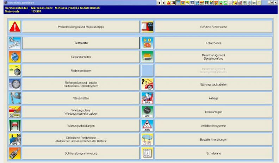Open the Störungssuchtabellen button
The height and width of the screenshot is (163, 279).
coord(213,84)
